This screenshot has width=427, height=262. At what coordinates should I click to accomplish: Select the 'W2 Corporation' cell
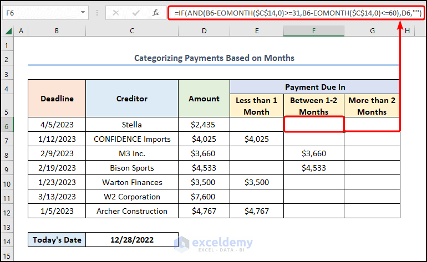pyautogui.click(x=132, y=197)
